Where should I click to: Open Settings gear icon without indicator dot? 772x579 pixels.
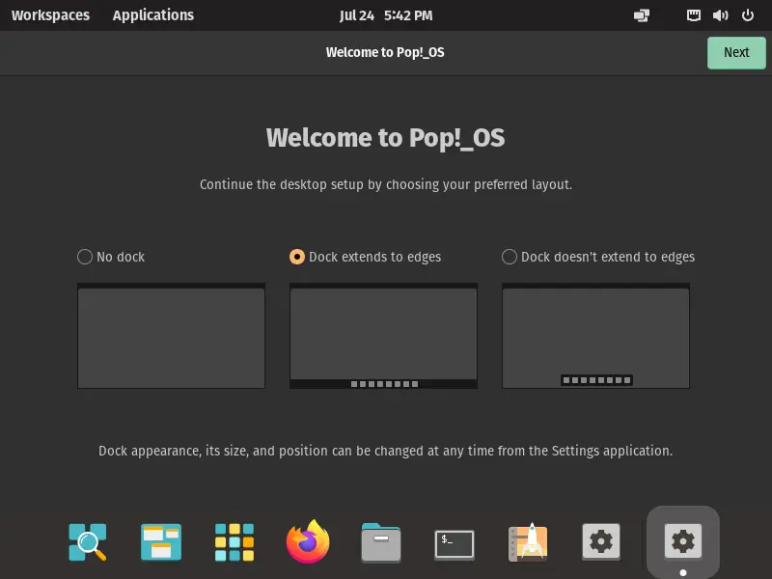601,541
